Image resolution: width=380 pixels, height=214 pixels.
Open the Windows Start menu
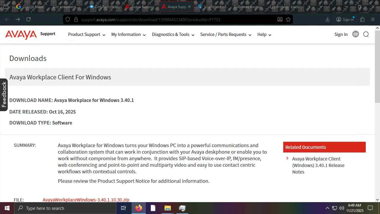click(7, 208)
